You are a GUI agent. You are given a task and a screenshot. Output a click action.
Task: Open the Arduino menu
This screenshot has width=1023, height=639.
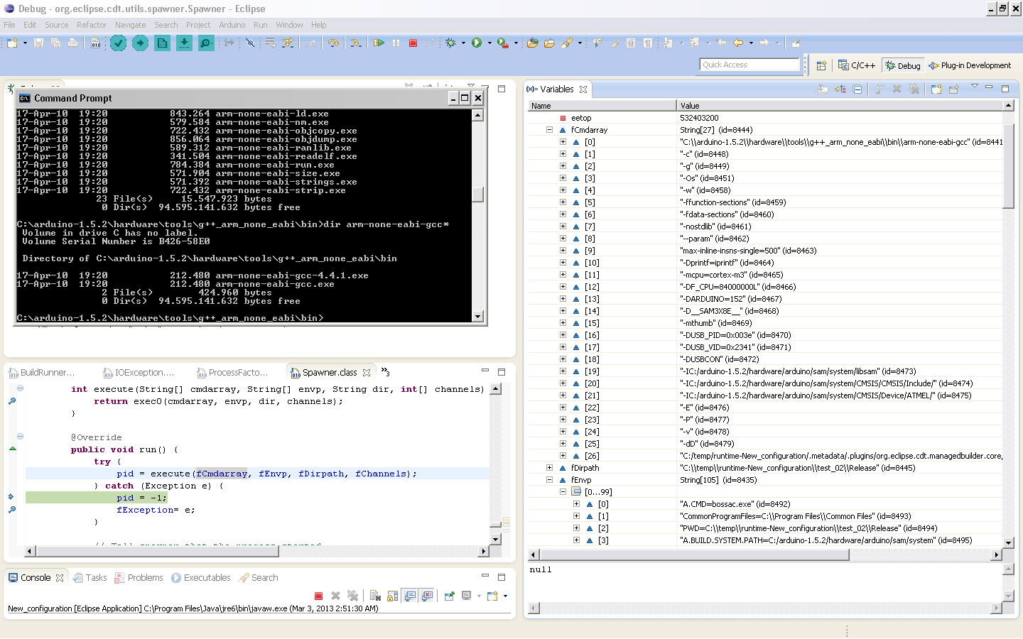pyautogui.click(x=232, y=25)
